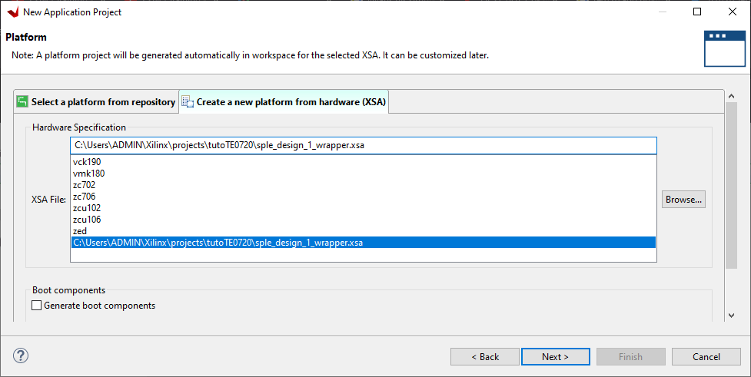Viewport: 751px width, 377px height.
Task: Click scrollbar up arrow on right
Action: pos(731,96)
